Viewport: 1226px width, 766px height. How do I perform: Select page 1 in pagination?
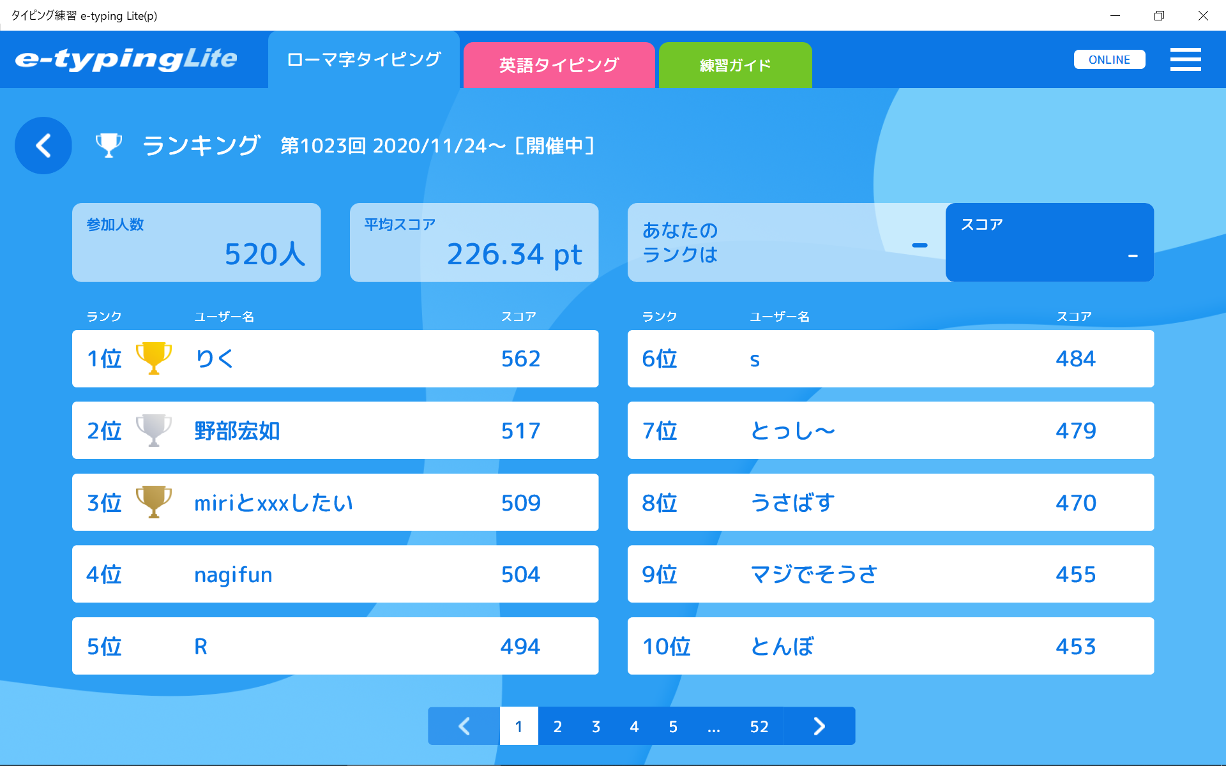tap(518, 726)
